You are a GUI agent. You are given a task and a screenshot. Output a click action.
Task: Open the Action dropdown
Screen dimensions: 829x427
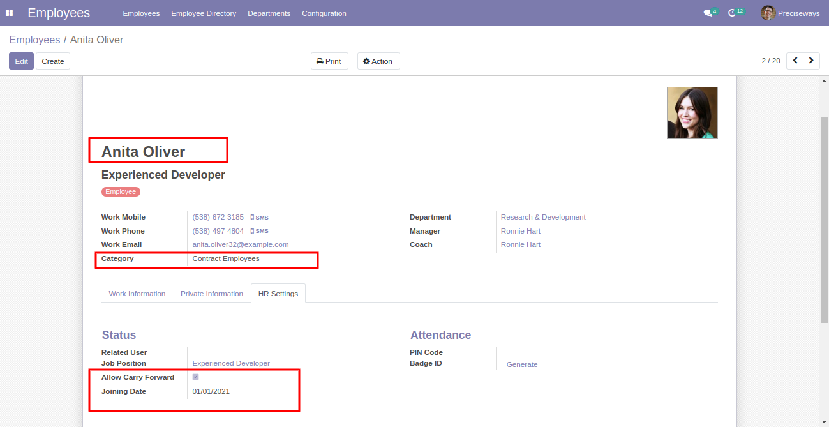[x=378, y=61]
